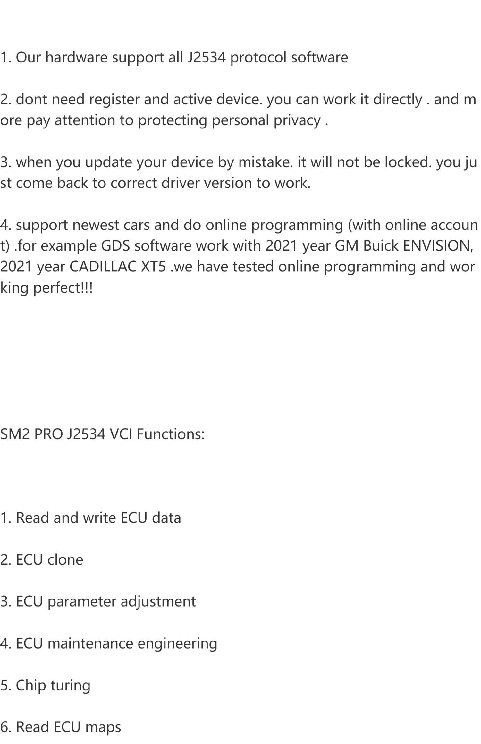Viewport: 481px width, 744px height.
Task: Select the "Chip turing" list item
Action: [45, 685]
